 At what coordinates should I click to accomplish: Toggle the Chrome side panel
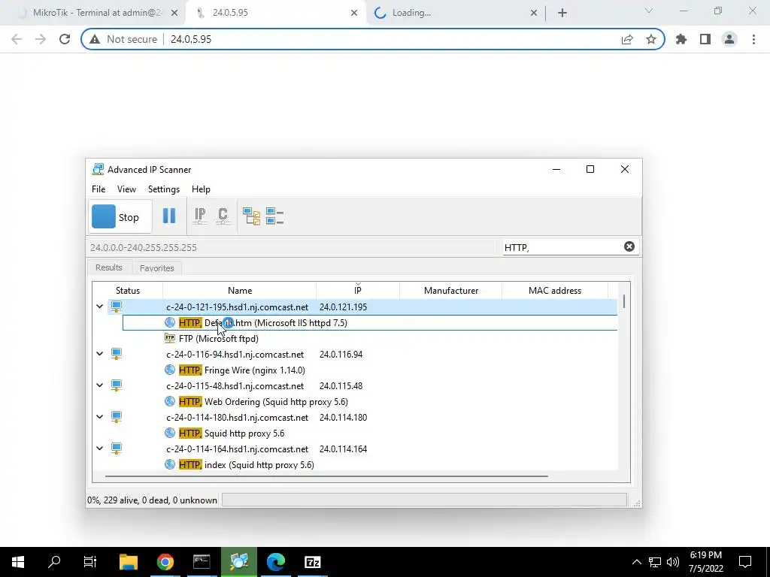click(705, 39)
